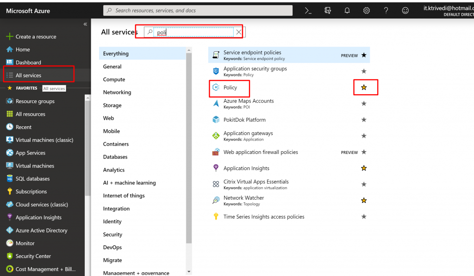Image resolution: width=474 pixels, height=276 pixels.
Task: Favorite Application security groups with star
Action: (x=364, y=71)
